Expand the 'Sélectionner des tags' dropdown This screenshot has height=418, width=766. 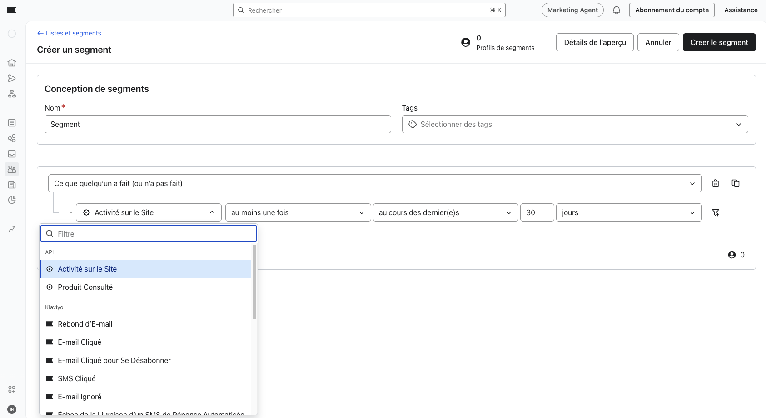point(575,124)
